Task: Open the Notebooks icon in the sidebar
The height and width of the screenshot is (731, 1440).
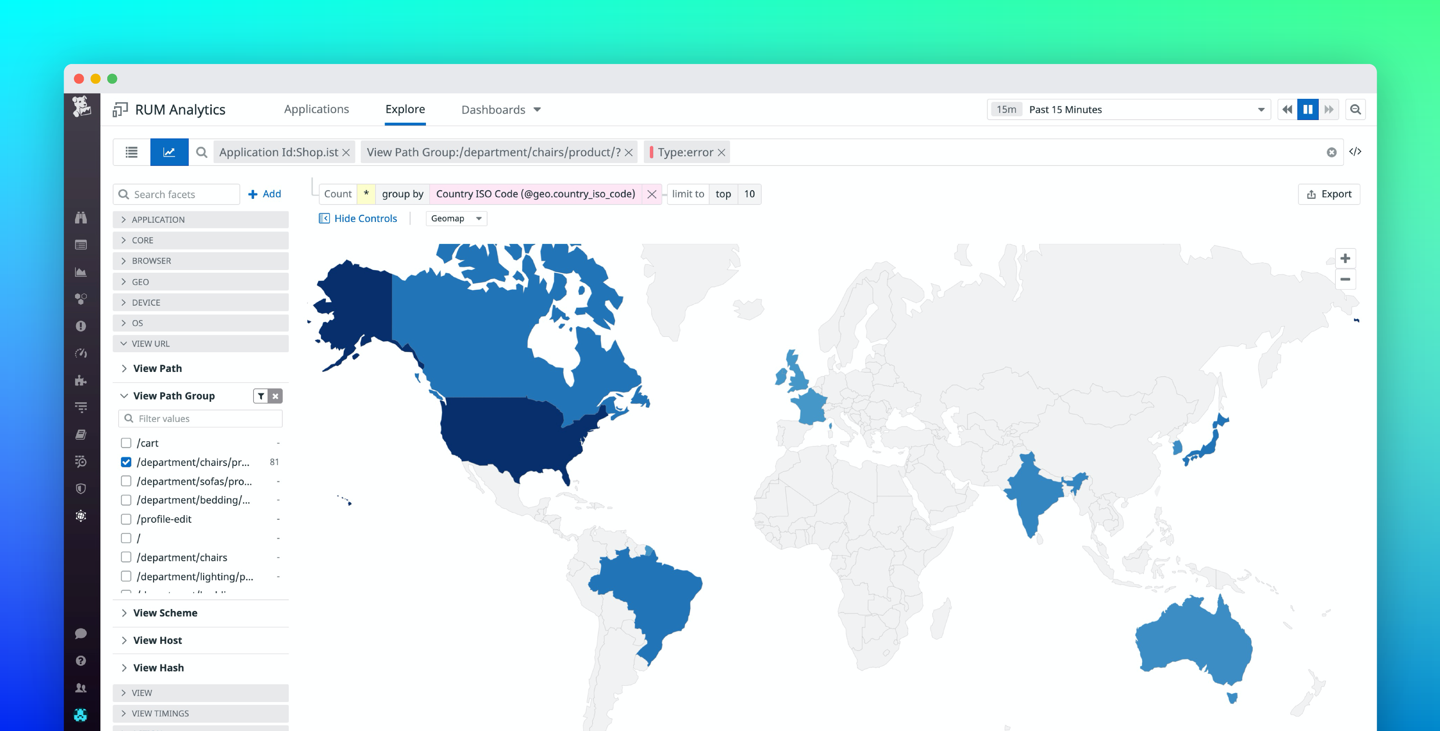Action: click(81, 433)
